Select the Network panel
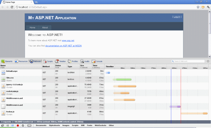211x128 pixels. [x=35, y=61]
